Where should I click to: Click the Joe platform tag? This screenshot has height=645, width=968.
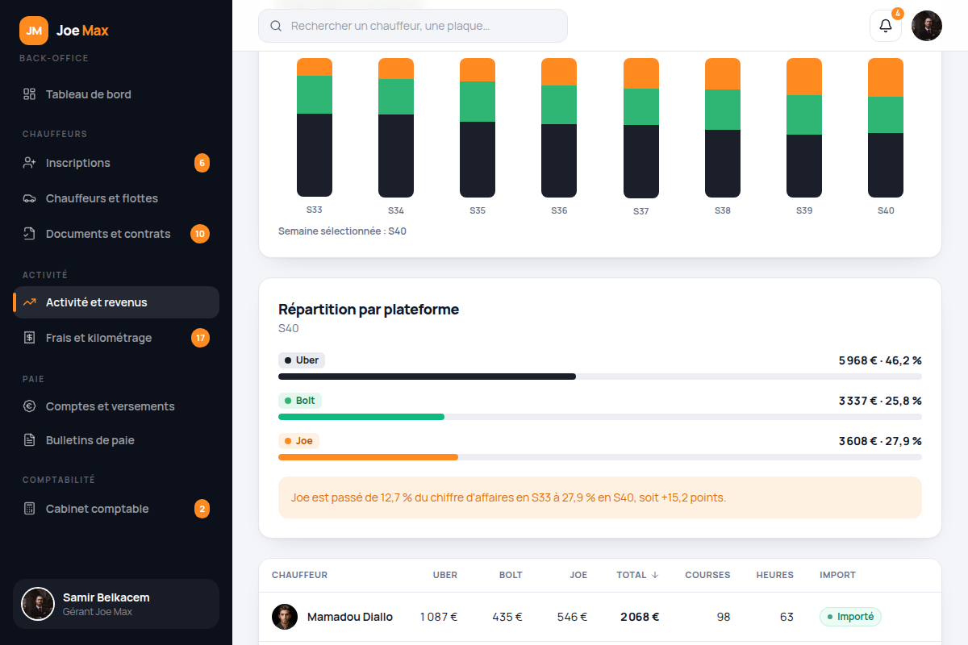[298, 441]
